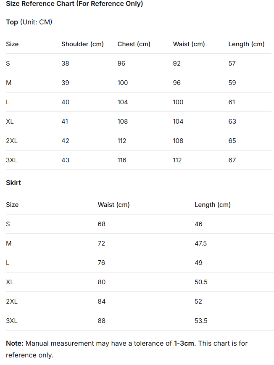
Task: Click the Skirt section heading
Action: (x=13, y=183)
